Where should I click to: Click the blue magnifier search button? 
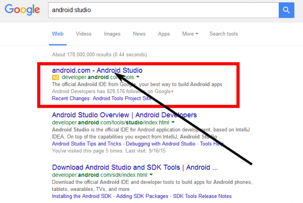[x=287, y=10]
